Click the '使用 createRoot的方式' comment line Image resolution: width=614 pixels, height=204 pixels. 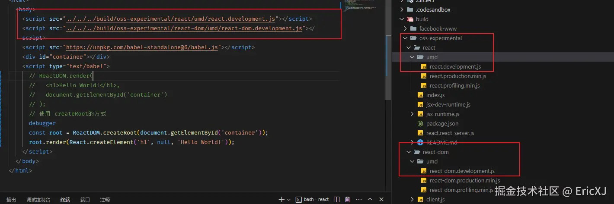tap(67, 114)
